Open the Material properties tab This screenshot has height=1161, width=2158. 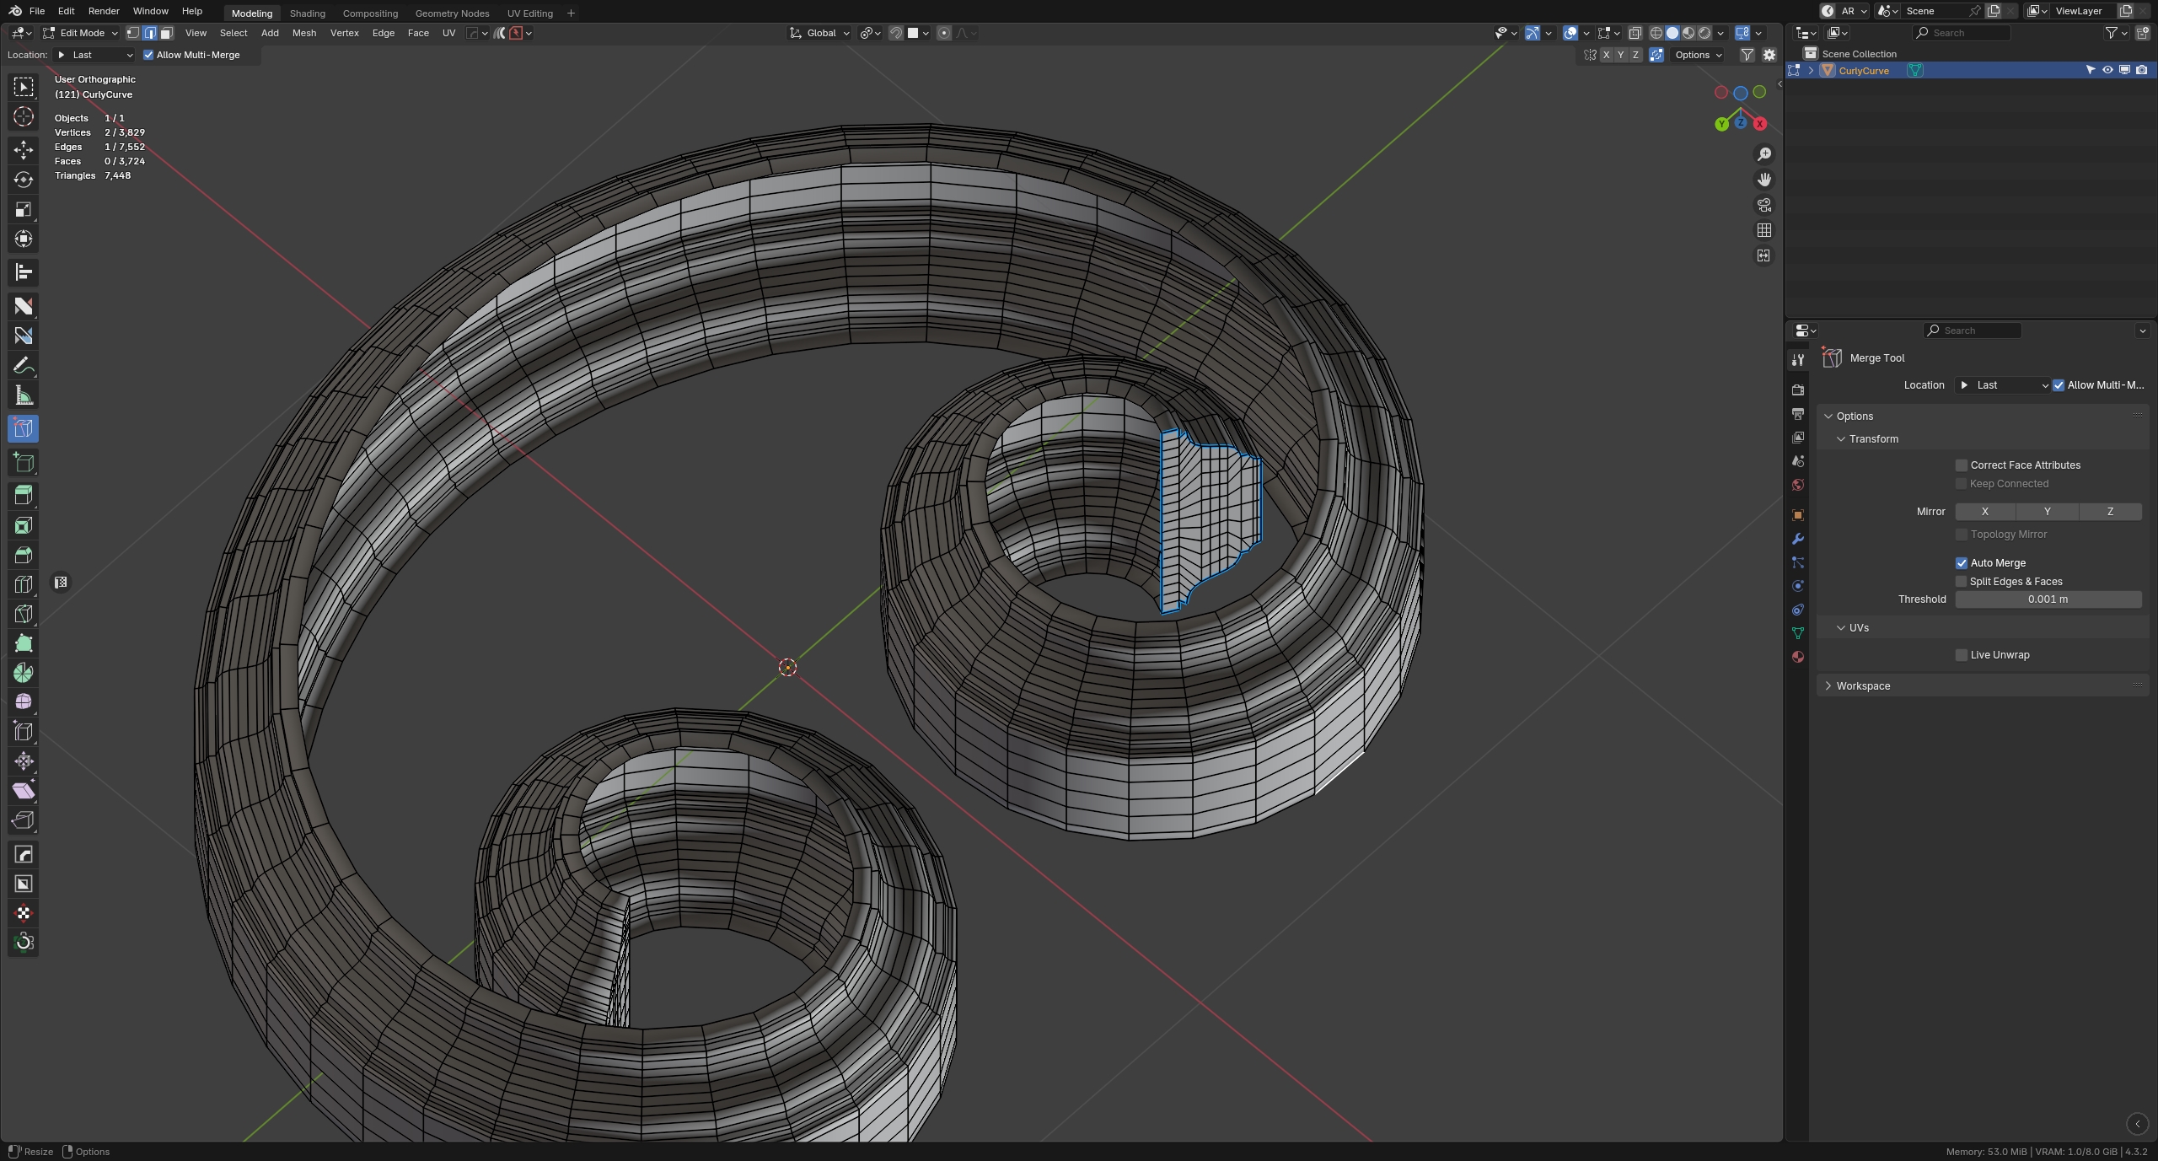(x=1797, y=657)
